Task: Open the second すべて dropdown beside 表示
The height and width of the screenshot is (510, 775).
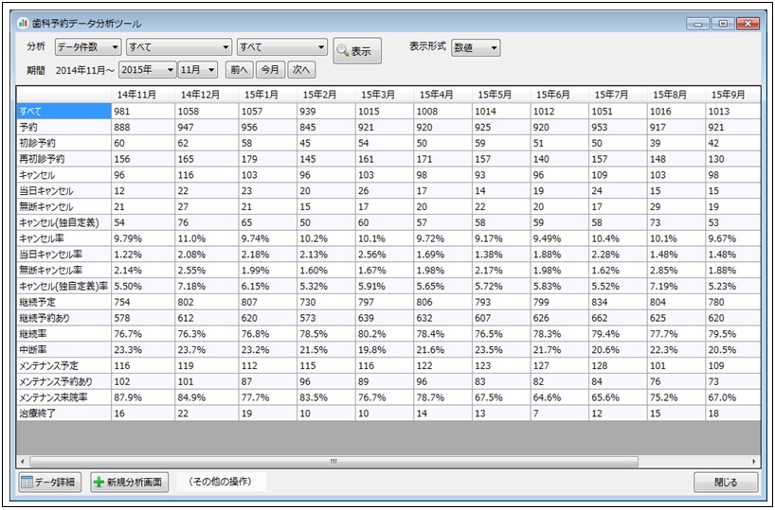Action: (x=282, y=47)
